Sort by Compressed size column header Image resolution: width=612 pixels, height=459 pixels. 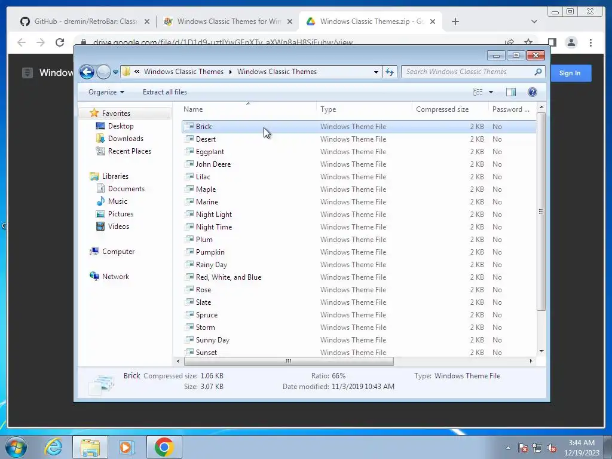[450, 110]
